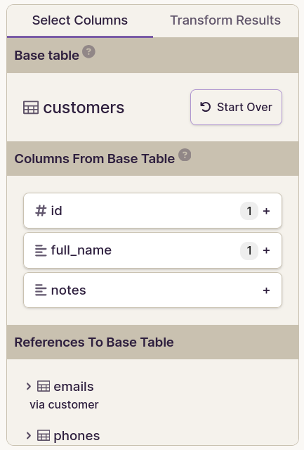Image resolution: width=304 pixels, height=450 pixels.
Task: Switch to the Transform Results tab
Action: coord(225,20)
